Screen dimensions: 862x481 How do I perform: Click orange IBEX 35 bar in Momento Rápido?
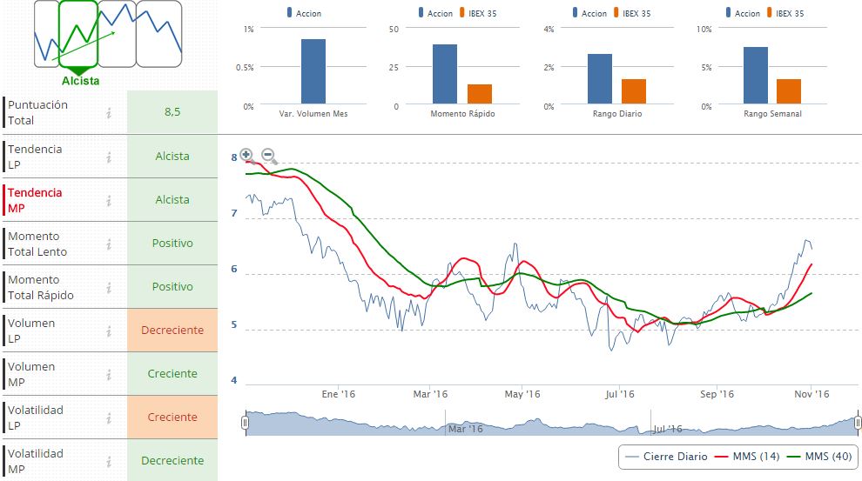pos(480,94)
